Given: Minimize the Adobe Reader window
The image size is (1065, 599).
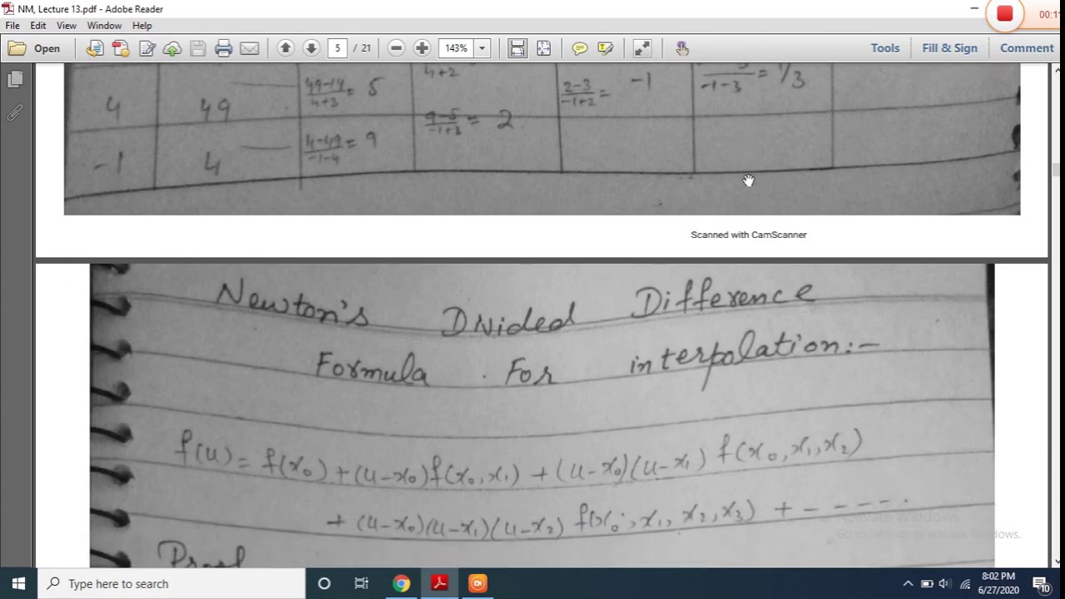Looking at the screenshot, I should (974, 8).
